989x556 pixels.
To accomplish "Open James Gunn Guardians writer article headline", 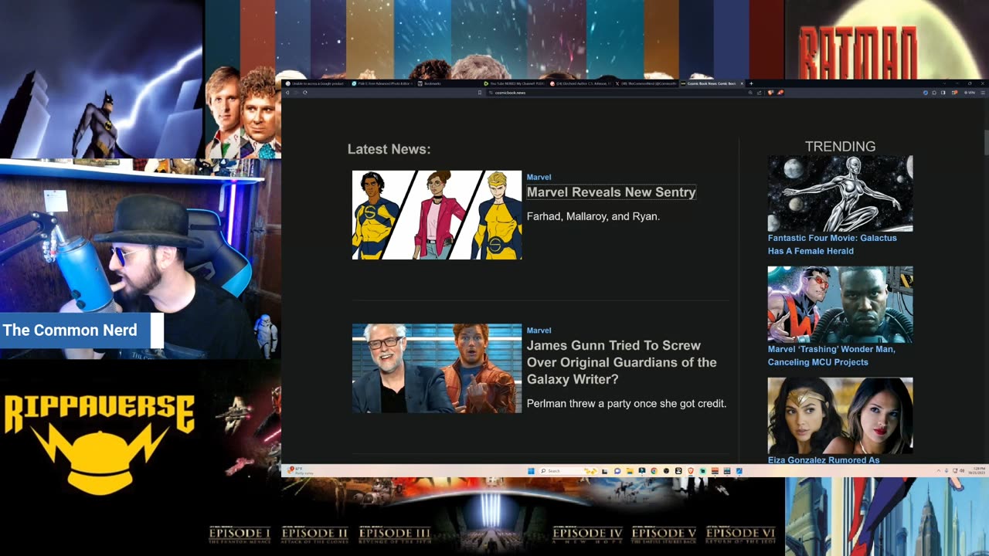I will [x=621, y=362].
